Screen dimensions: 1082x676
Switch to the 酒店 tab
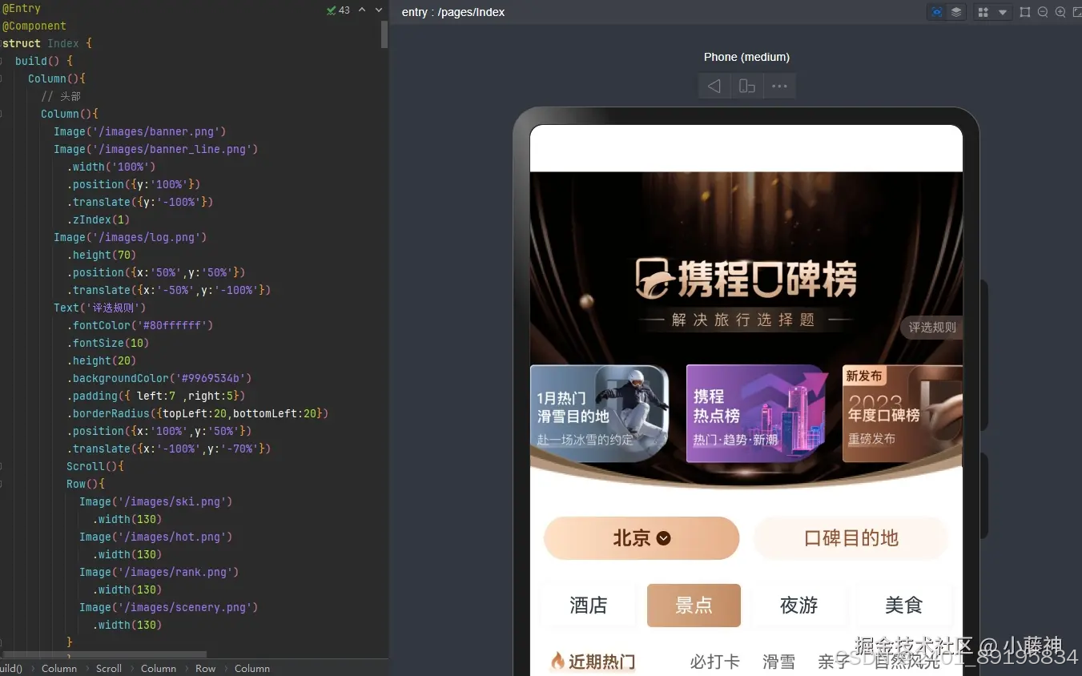pos(589,606)
